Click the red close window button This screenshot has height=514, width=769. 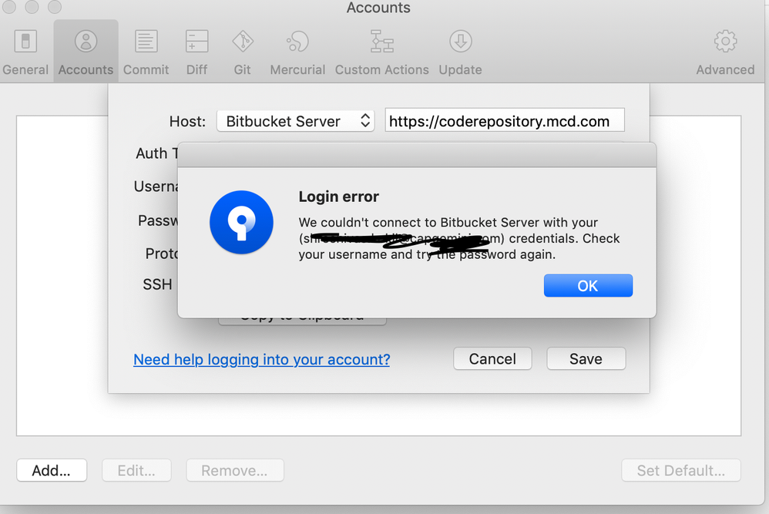9,6
